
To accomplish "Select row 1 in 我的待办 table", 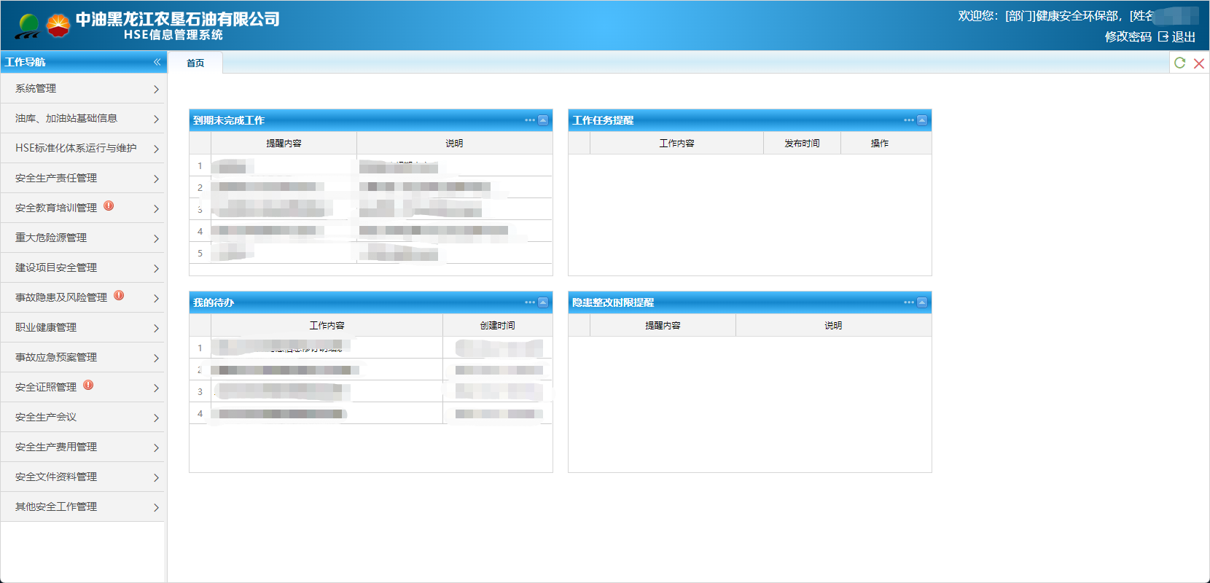I will 371,348.
